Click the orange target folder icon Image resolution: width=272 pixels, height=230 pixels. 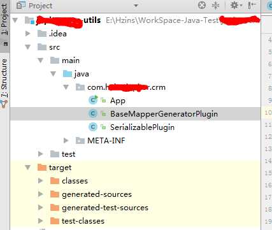(x=42, y=167)
